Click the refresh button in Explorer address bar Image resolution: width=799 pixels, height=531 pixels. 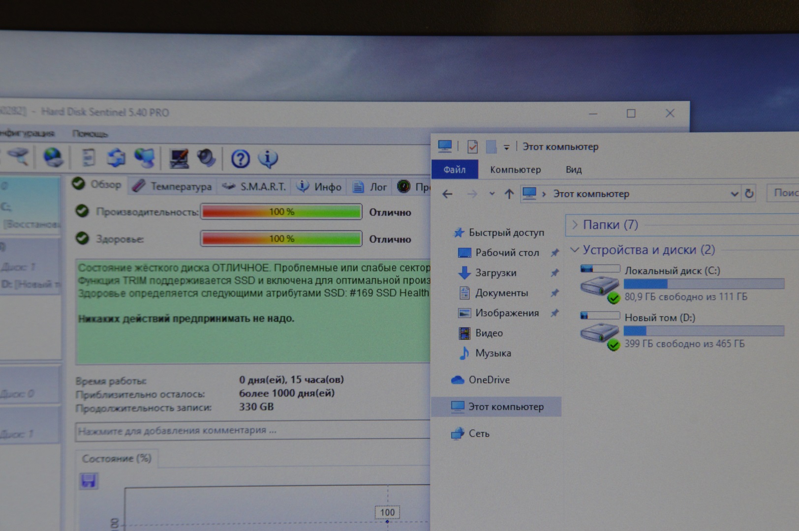point(749,194)
